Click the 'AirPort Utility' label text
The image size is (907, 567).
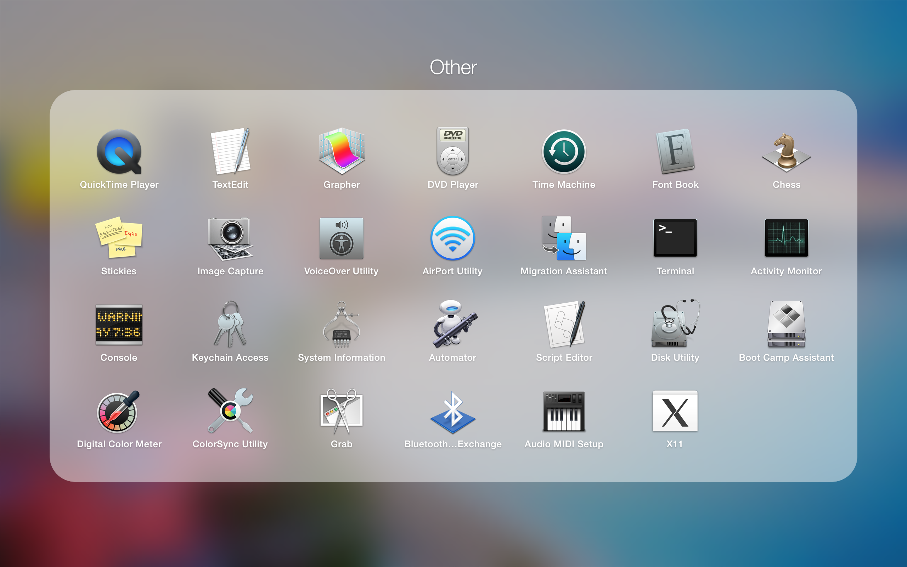(x=452, y=271)
